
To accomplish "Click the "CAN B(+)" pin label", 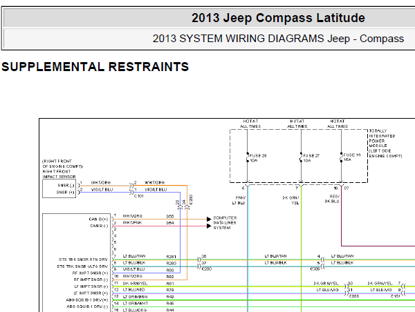I will pos(98,220).
